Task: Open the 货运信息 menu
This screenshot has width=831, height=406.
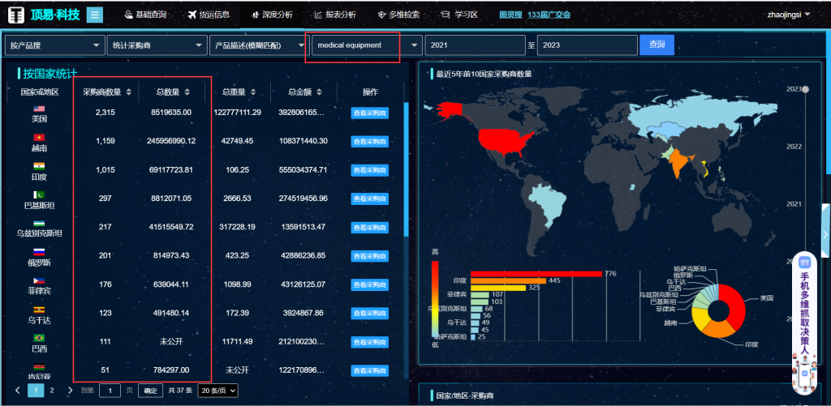Action: coord(208,15)
